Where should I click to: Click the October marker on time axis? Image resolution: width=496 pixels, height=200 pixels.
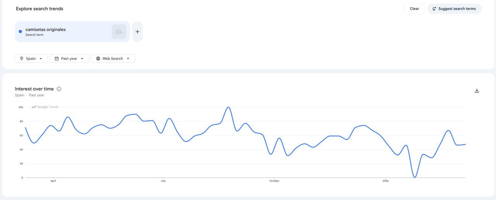pyautogui.click(x=274, y=181)
